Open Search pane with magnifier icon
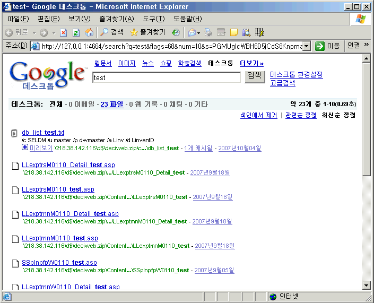This screenshot has width=374, height=303. [x=104, y=32]
